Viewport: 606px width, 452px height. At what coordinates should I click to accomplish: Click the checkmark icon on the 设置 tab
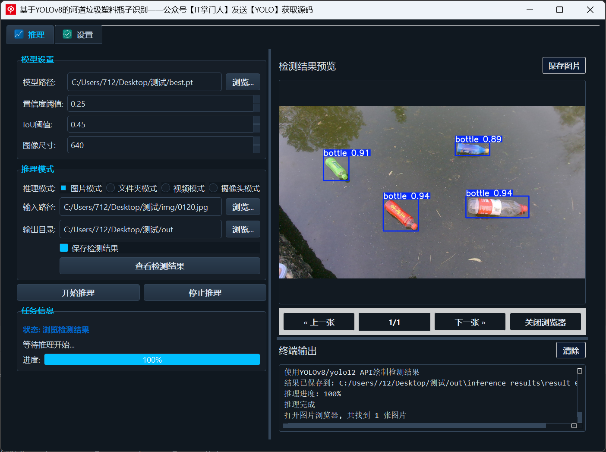pyautogui.click(x=67, y=34)
